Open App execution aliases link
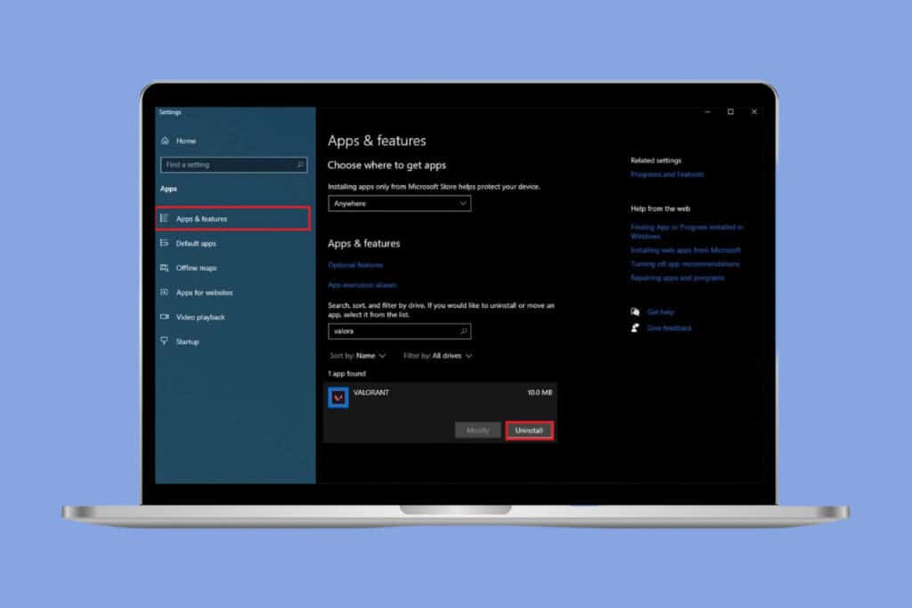 [362, 285]
